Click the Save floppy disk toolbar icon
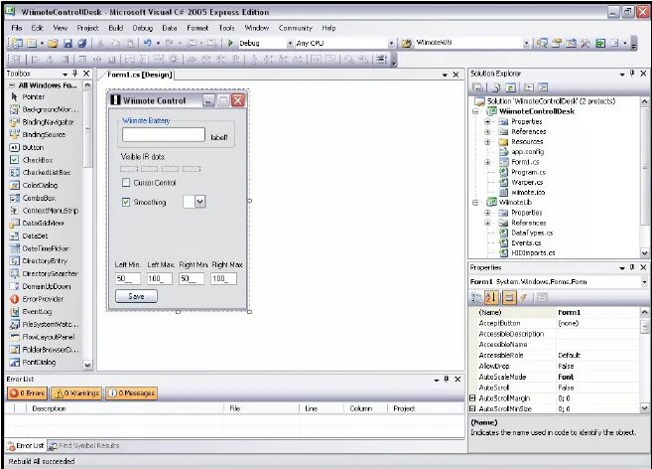 coord(67,43)
